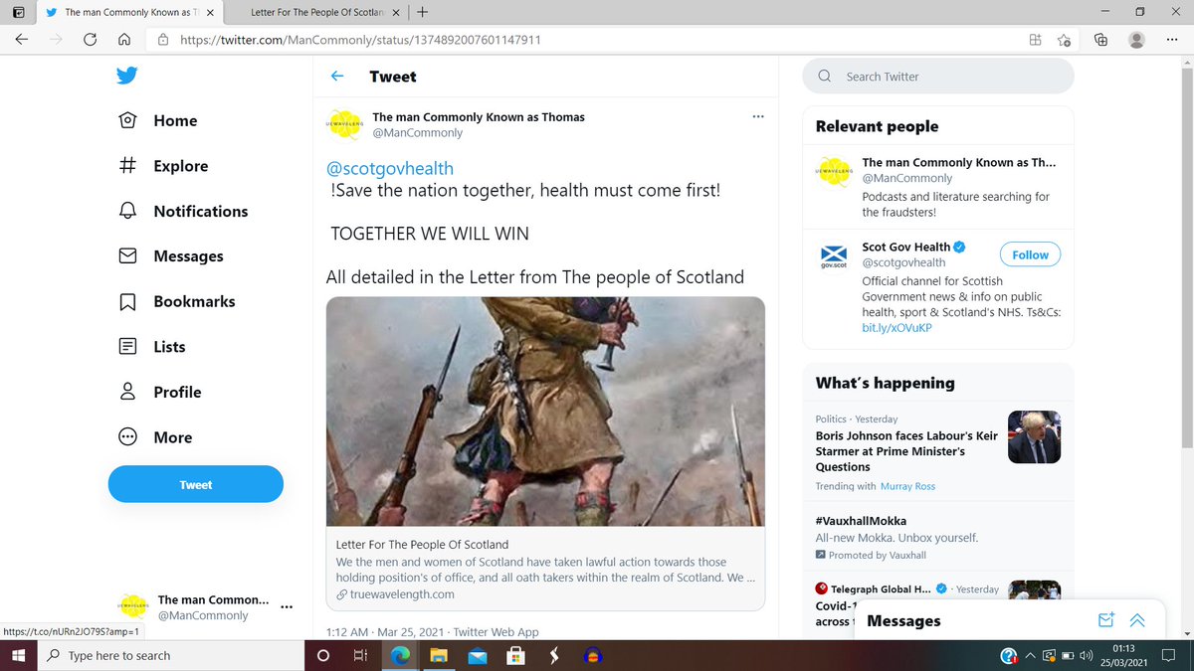
Task: Open the @scotgovhealth mention link
Action: [389, 168]
